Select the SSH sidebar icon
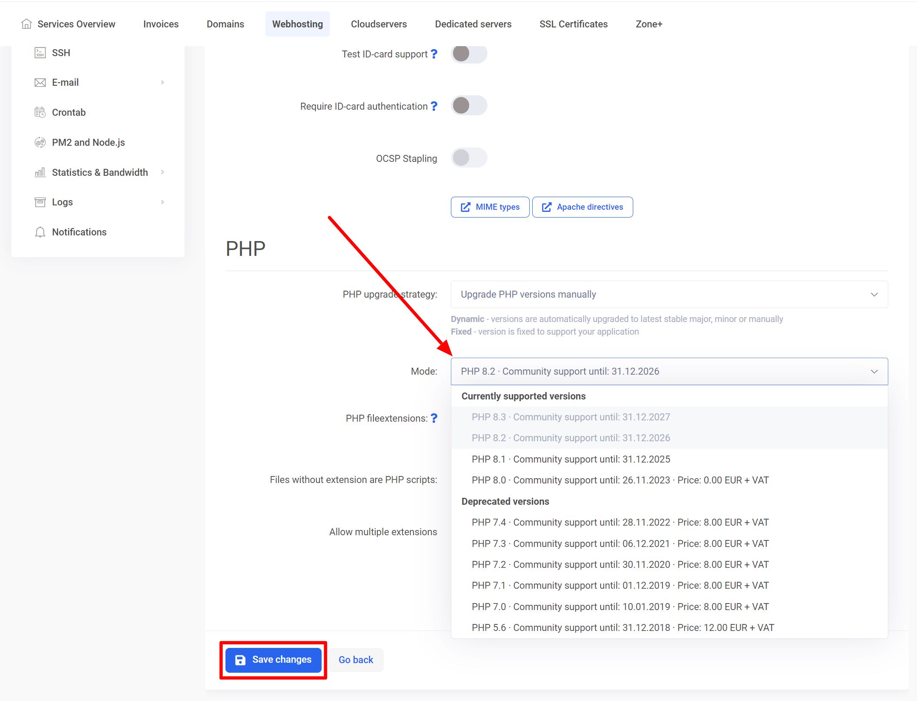This screenshot has height=701, width=917. pyautogui.click(x=40, y=53)
